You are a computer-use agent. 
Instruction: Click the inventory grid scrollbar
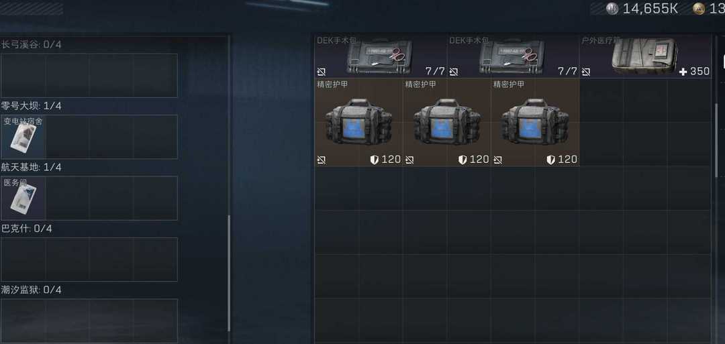coord(717,139)
